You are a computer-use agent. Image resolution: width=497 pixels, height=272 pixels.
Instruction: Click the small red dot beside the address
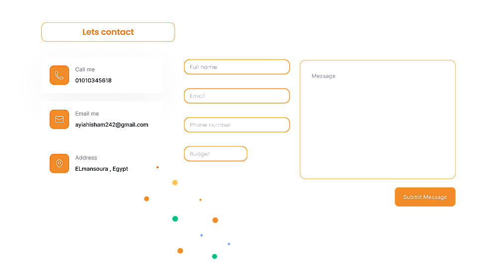pyautogui.click(x=158, y=167)
